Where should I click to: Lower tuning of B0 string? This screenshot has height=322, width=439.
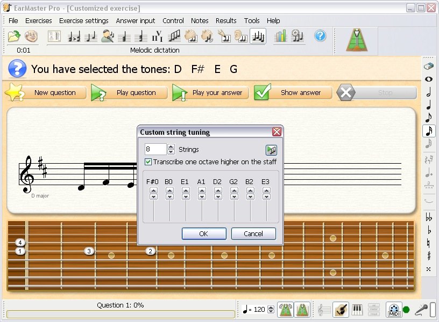click(x=169, y=196)
